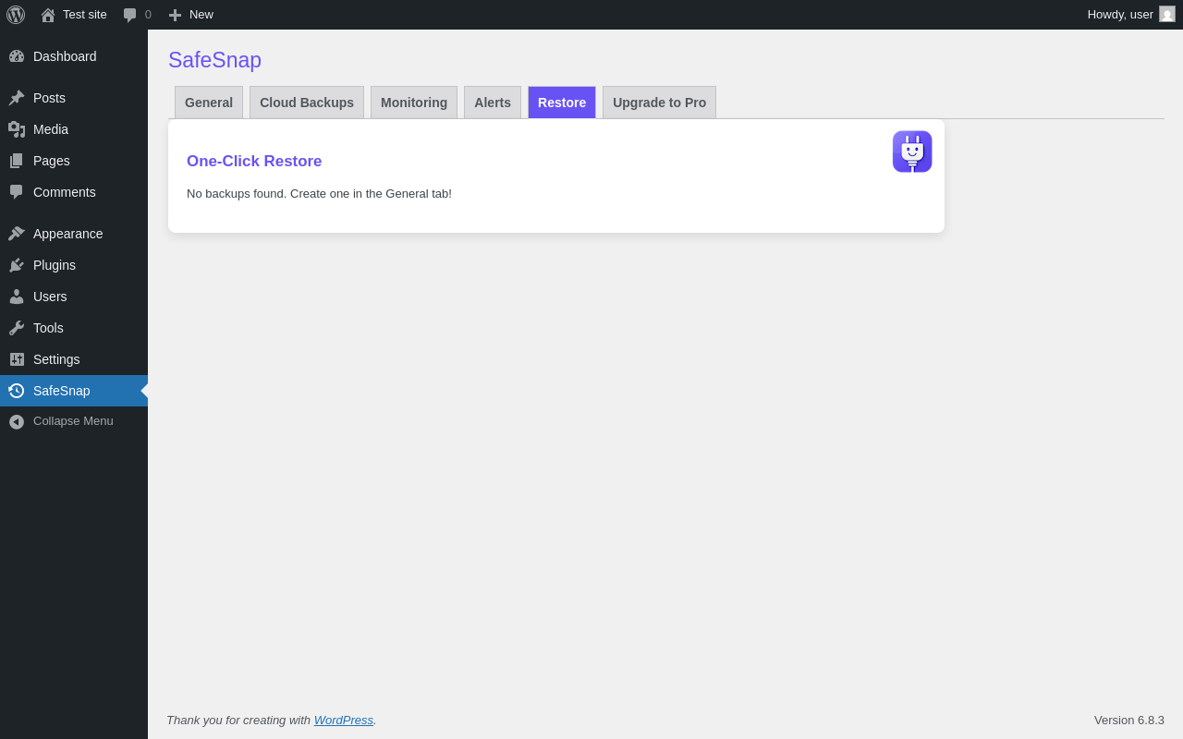
Task: Switch to the General tab
Action: coord(209,103)
